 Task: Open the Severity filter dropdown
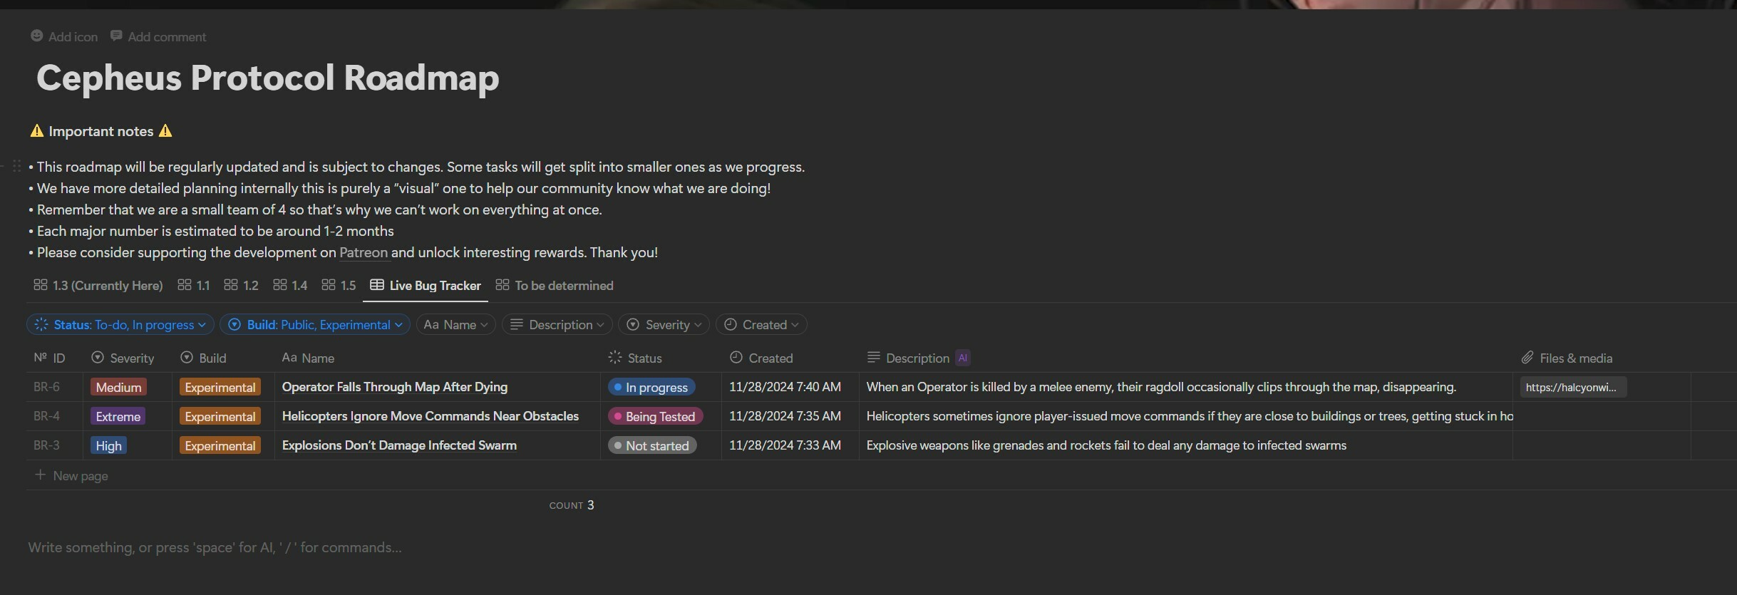pyautogui.click(x=664, y=325)
